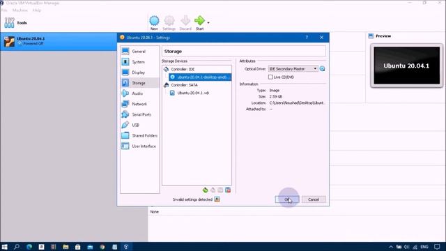The width and height of the screenshot is (446, 251).
Task: Click the 'Invalid settings detected' text
Action: [x=192, y=199]
